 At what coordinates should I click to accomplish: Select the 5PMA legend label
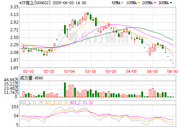[116, 3]
